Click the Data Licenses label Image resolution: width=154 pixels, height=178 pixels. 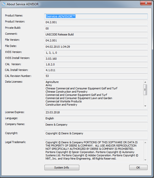[x=14, y=82]
